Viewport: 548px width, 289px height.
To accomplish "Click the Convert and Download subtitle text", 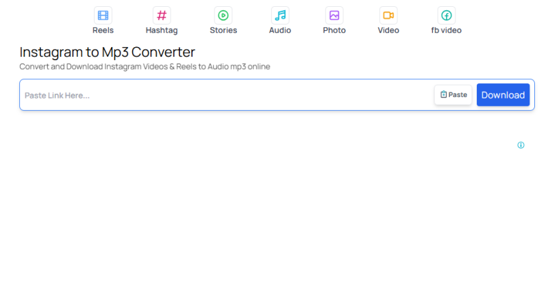I will coord(145,67).
